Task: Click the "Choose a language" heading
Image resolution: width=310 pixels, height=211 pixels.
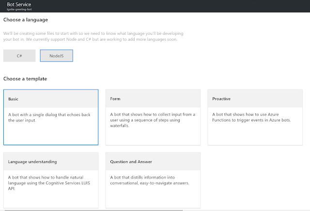Action: tap(26, 19)
